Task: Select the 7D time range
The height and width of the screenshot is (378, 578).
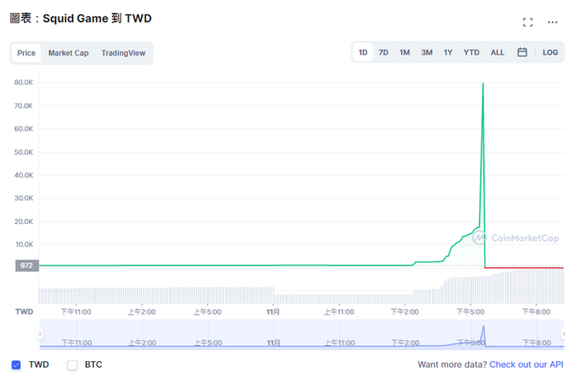Action: click(x=384, y=53)
